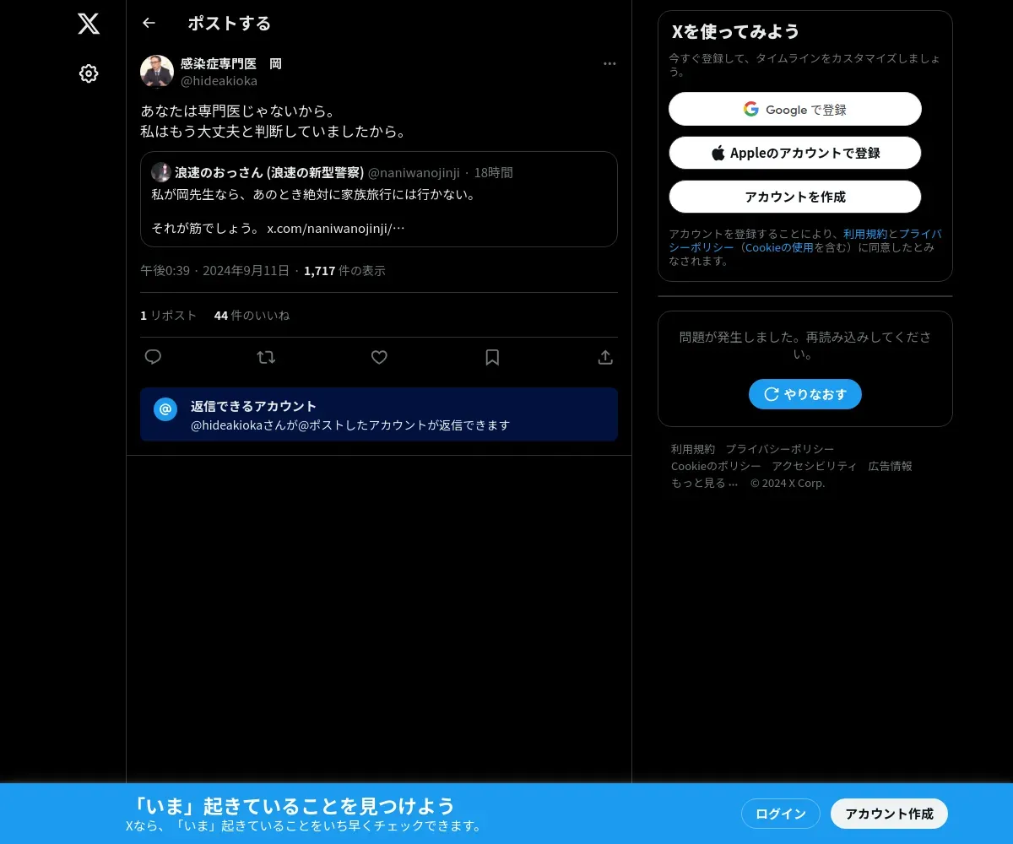The height and width of the screenshot is (844, 1013).
Task: Open settings gear in sidebar
Action: 89,73
